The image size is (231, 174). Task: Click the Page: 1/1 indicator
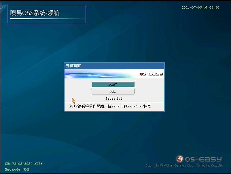tap(114, 98)
